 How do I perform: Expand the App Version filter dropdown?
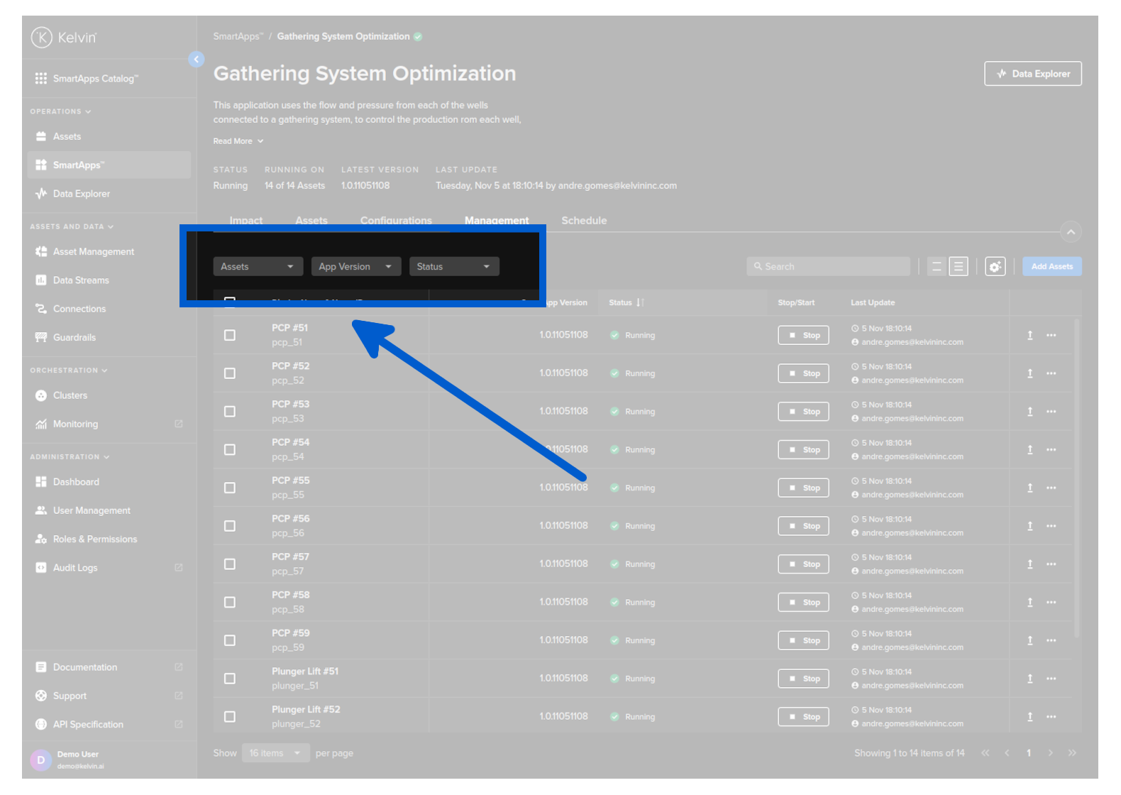coord(355,267)
